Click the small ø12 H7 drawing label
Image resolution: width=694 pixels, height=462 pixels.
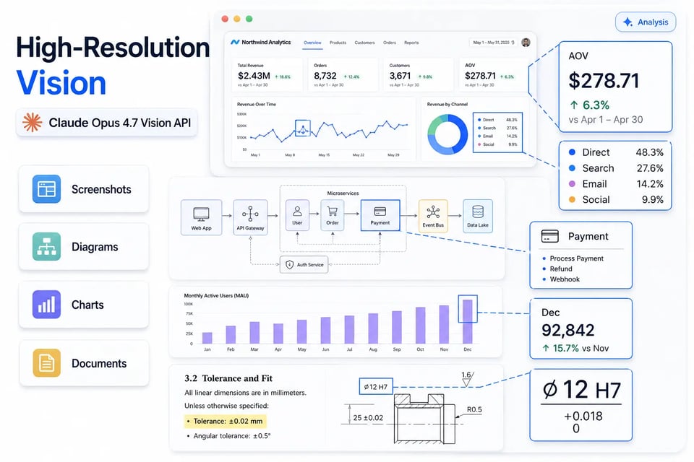click(376, 387)
